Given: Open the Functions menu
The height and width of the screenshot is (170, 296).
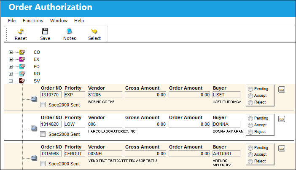Looking at the screenshot, I should [x=33, y=21].
